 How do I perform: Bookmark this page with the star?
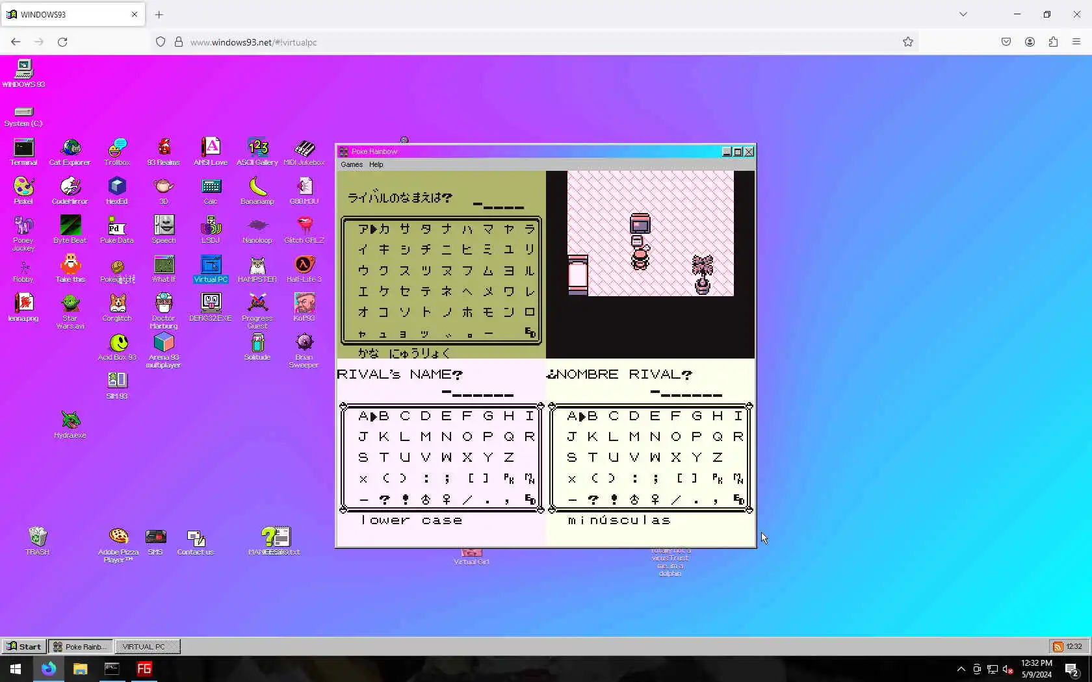coord(908,42)
